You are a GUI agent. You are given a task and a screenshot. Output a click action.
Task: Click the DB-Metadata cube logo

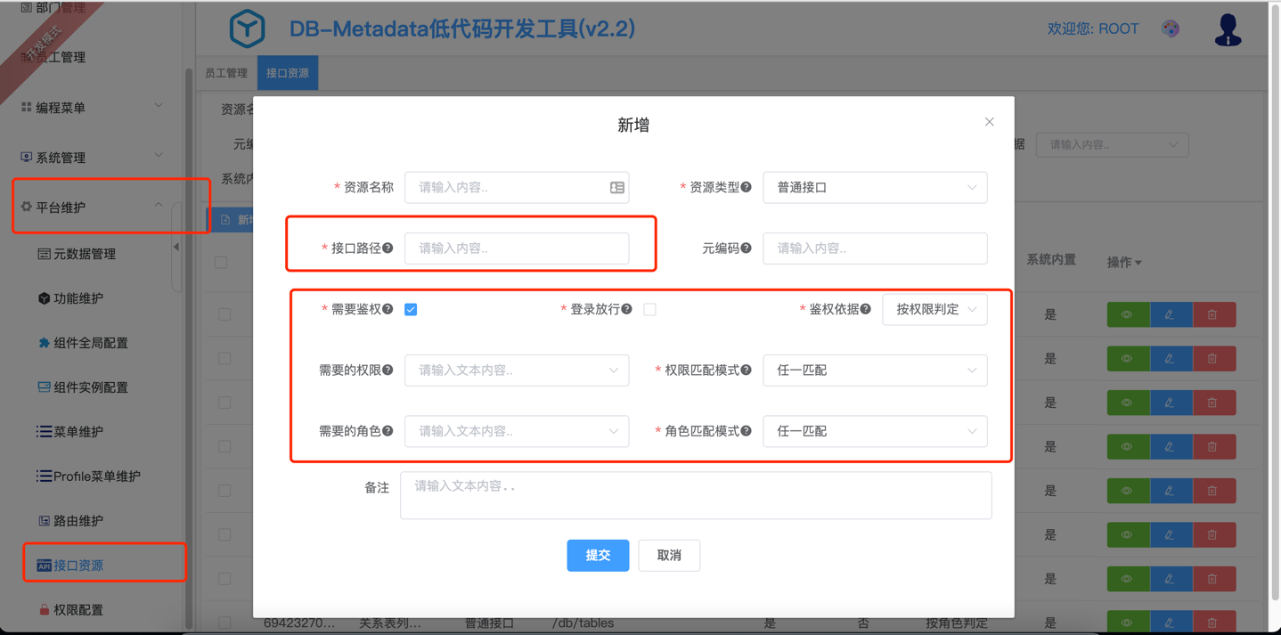point(247,28)
